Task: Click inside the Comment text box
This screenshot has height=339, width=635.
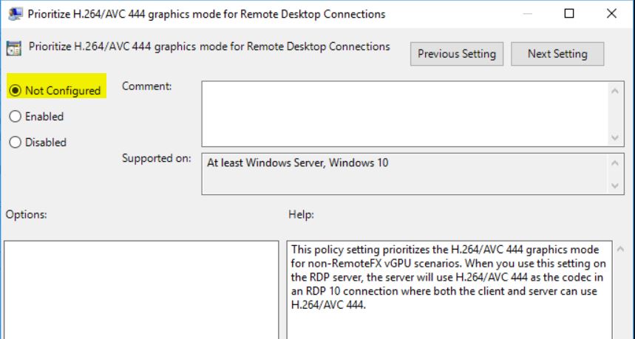Action: point(405,114)
